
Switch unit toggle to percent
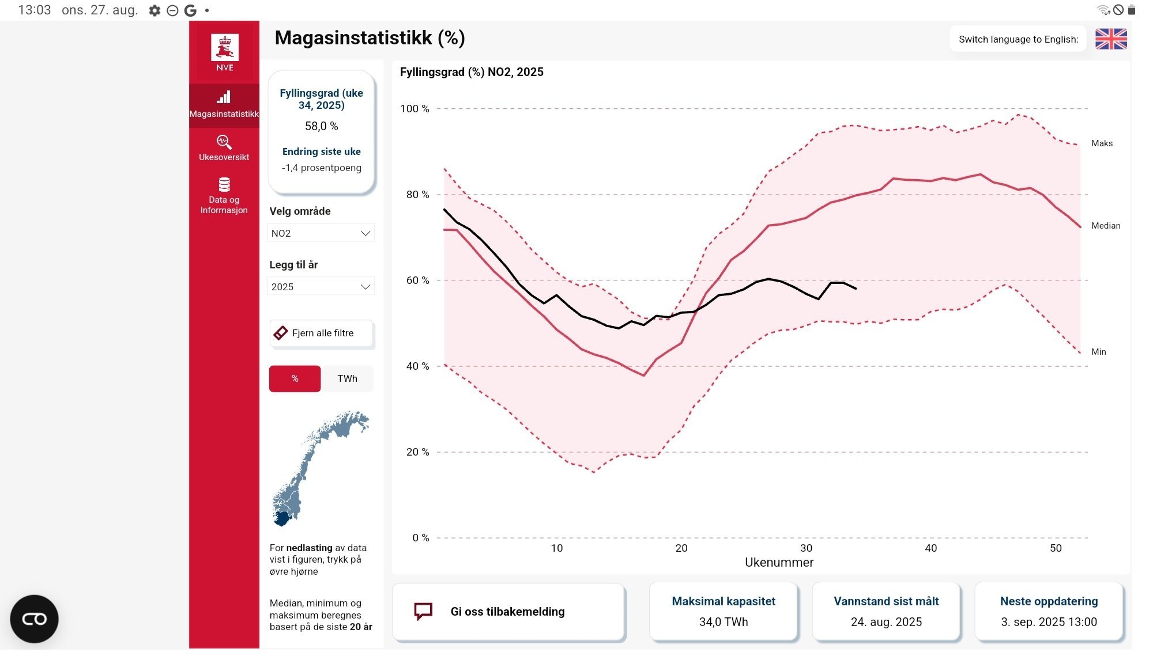point(295,378)
